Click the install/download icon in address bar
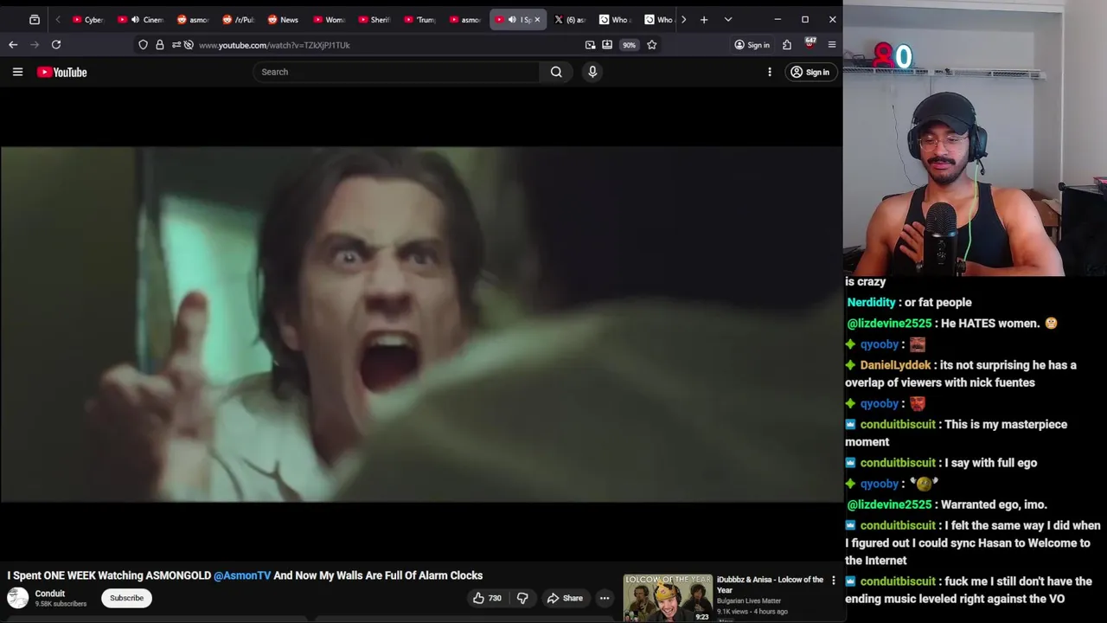 [607, 45]
